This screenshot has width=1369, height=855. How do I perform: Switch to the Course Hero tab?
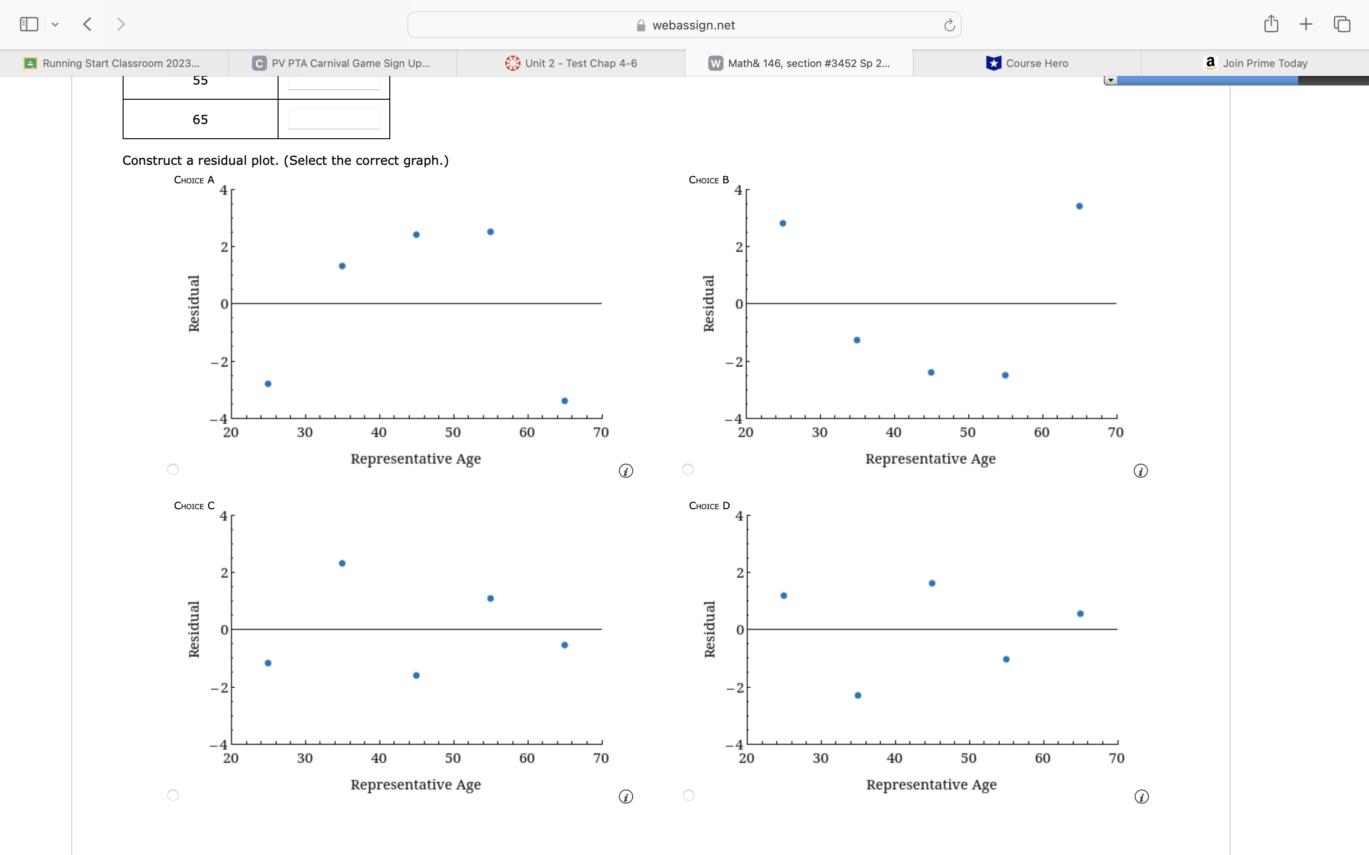[1027, 63]
